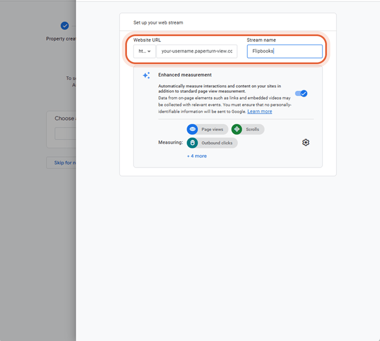Click the Outbound clicks mouse icon

pyautogui.click(x=192, y=143)
